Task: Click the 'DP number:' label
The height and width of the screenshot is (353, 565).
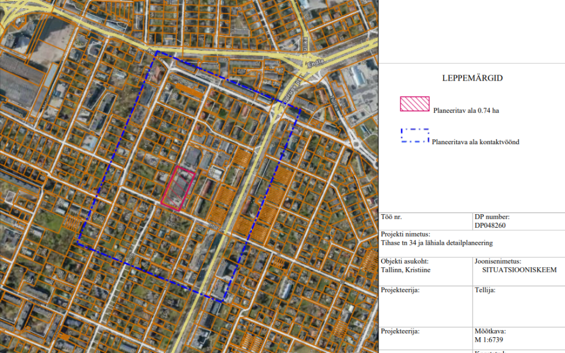Action: click(488, 217)
